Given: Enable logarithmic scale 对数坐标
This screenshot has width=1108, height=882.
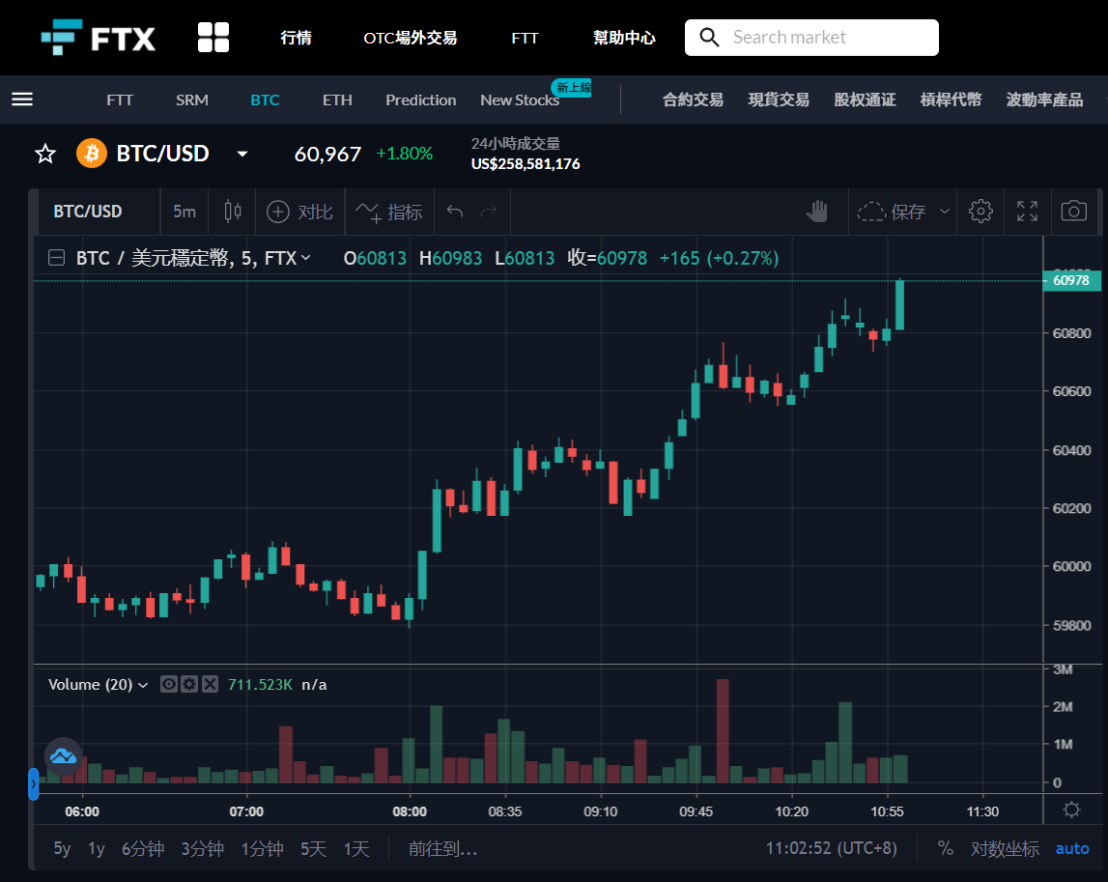Looking at the screenshot, I should click(1004, 848).
